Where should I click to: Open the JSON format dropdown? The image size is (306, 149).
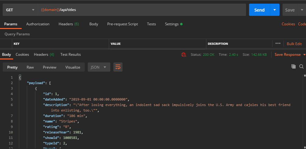pos(99,67)
